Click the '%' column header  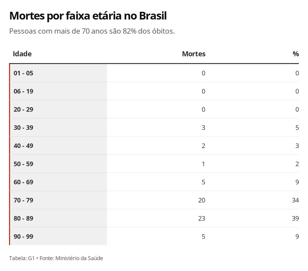(295, 54)
